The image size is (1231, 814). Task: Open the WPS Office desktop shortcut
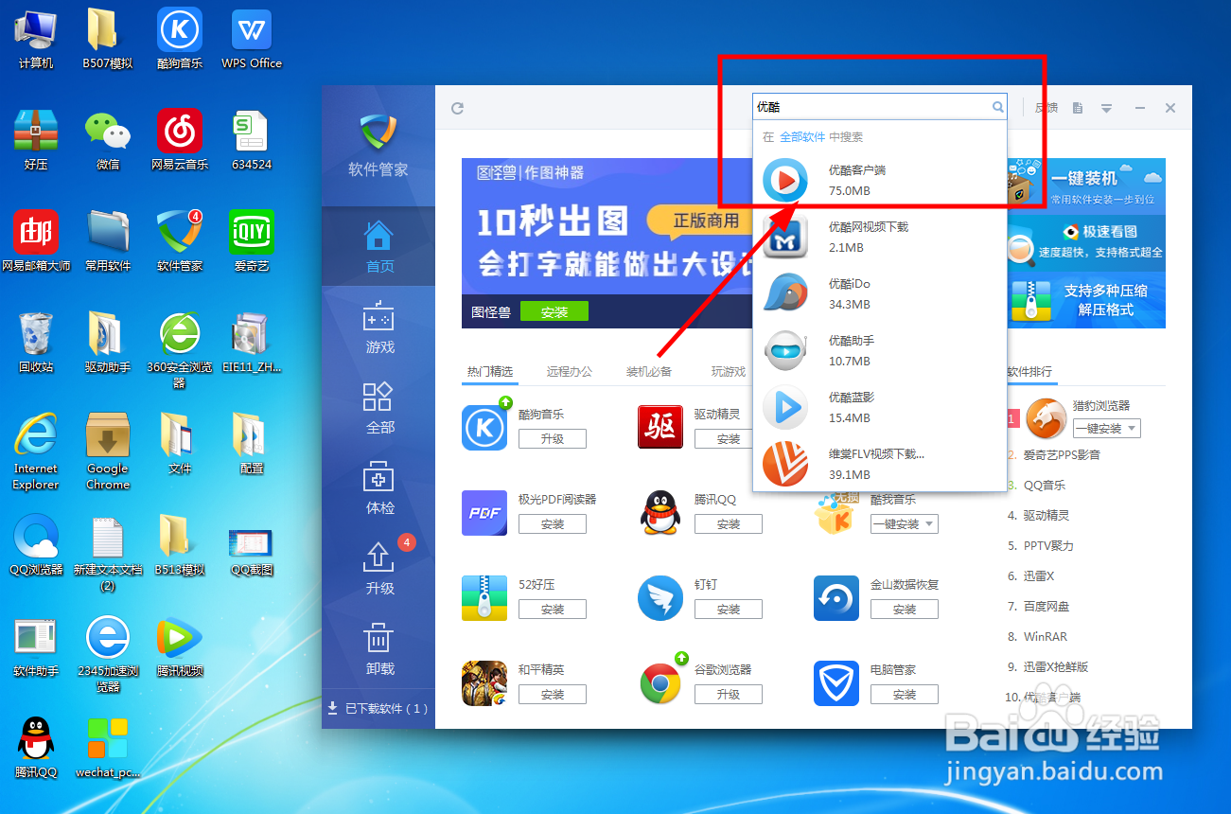click(252, 40)
